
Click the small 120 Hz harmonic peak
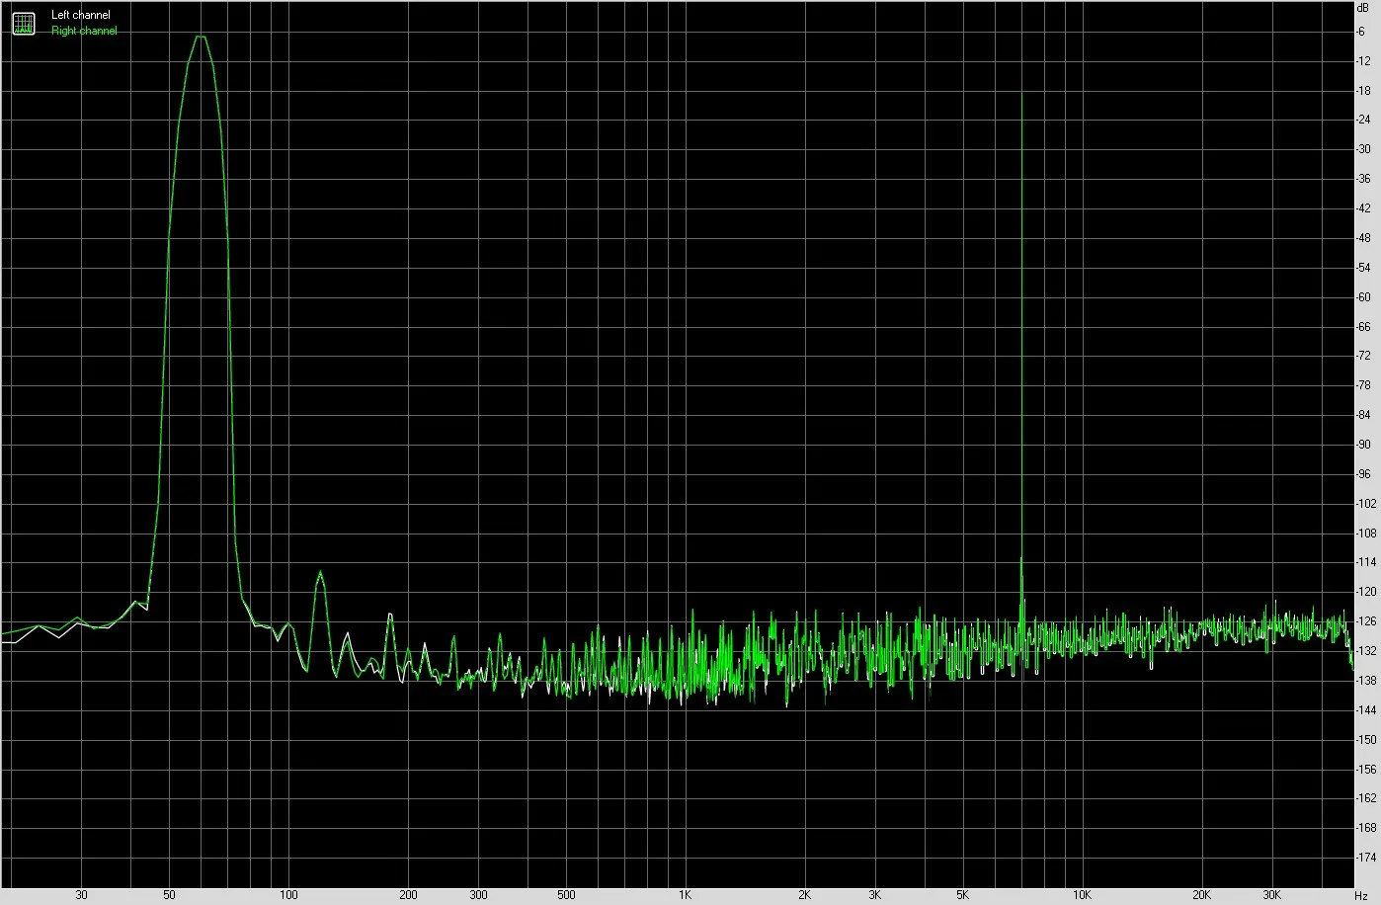[320, 572]
